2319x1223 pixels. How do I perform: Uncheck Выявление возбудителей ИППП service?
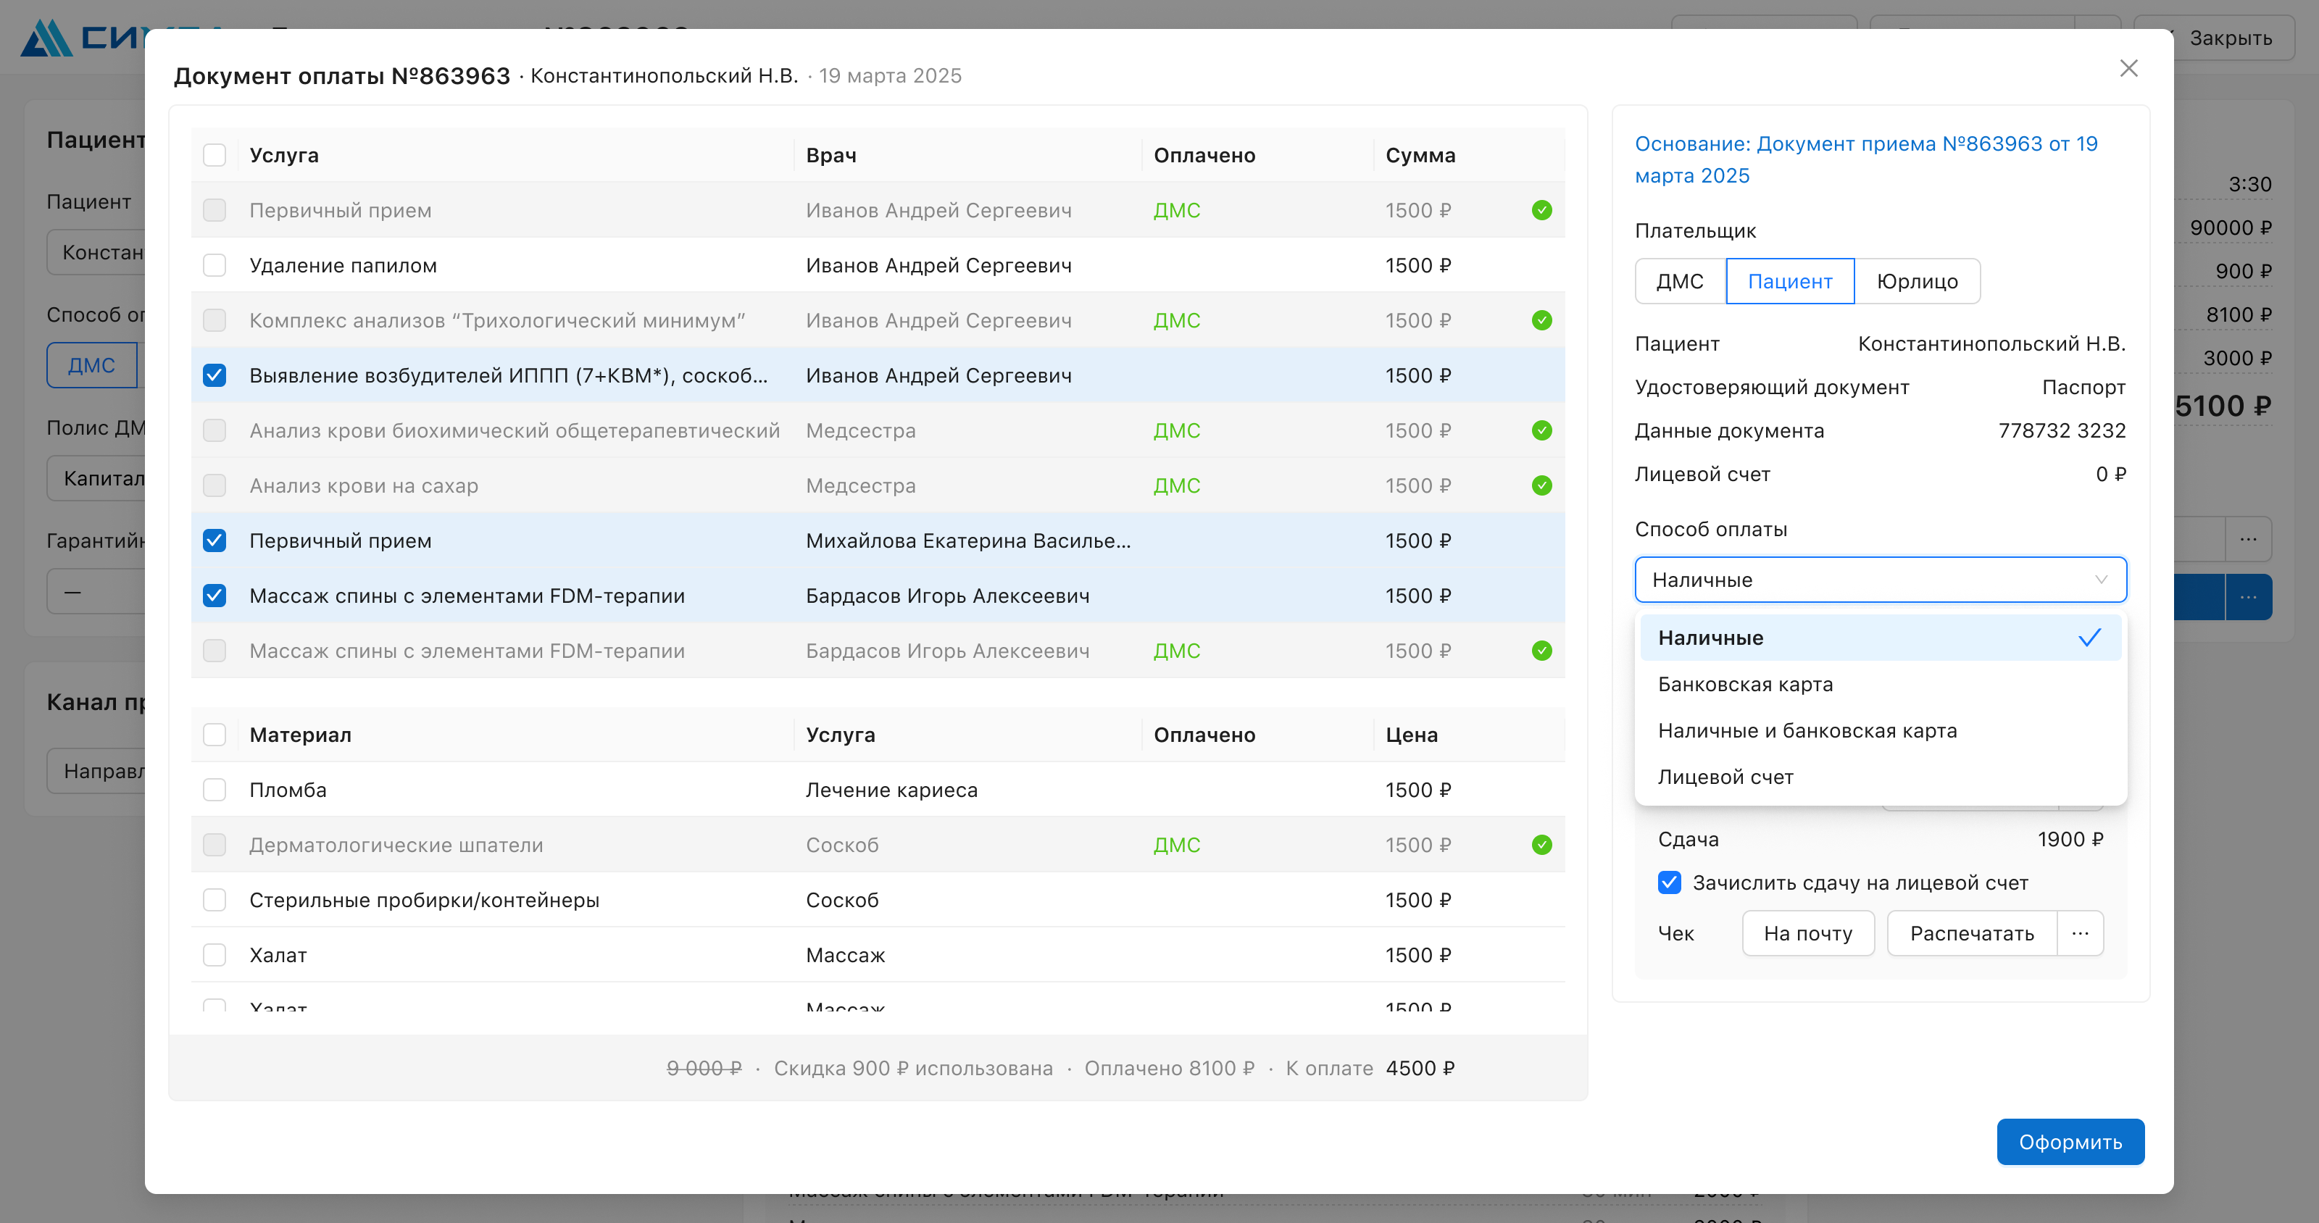pyautogui.click(x=215, y=375)
